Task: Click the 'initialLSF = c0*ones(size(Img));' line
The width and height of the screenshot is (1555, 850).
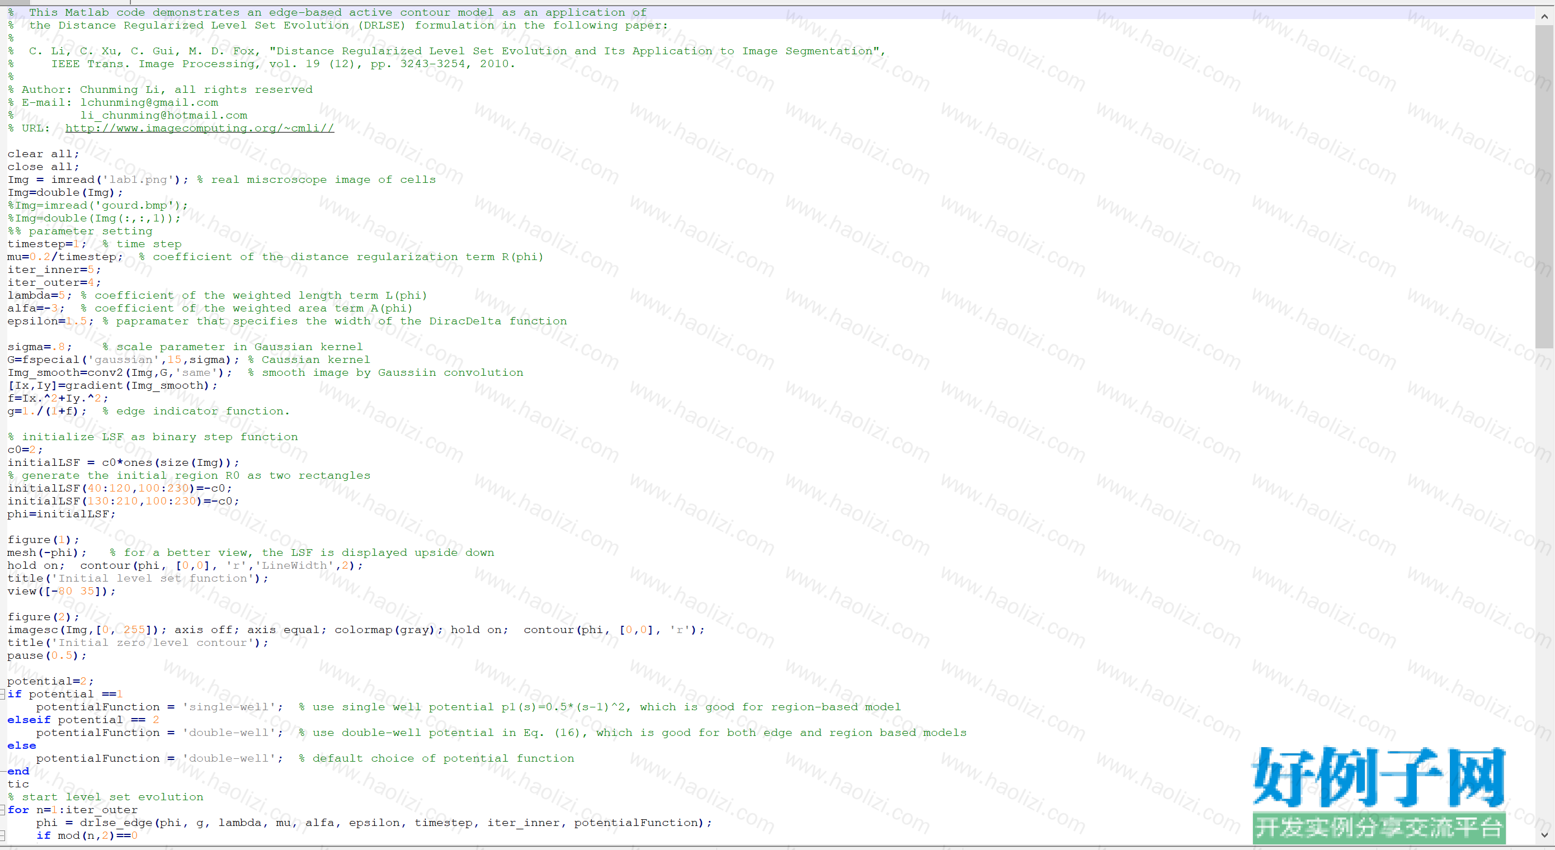Action: [123, 463]
